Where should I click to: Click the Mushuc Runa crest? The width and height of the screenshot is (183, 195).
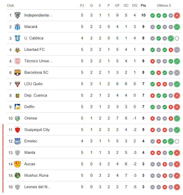[x=18, y=175]
